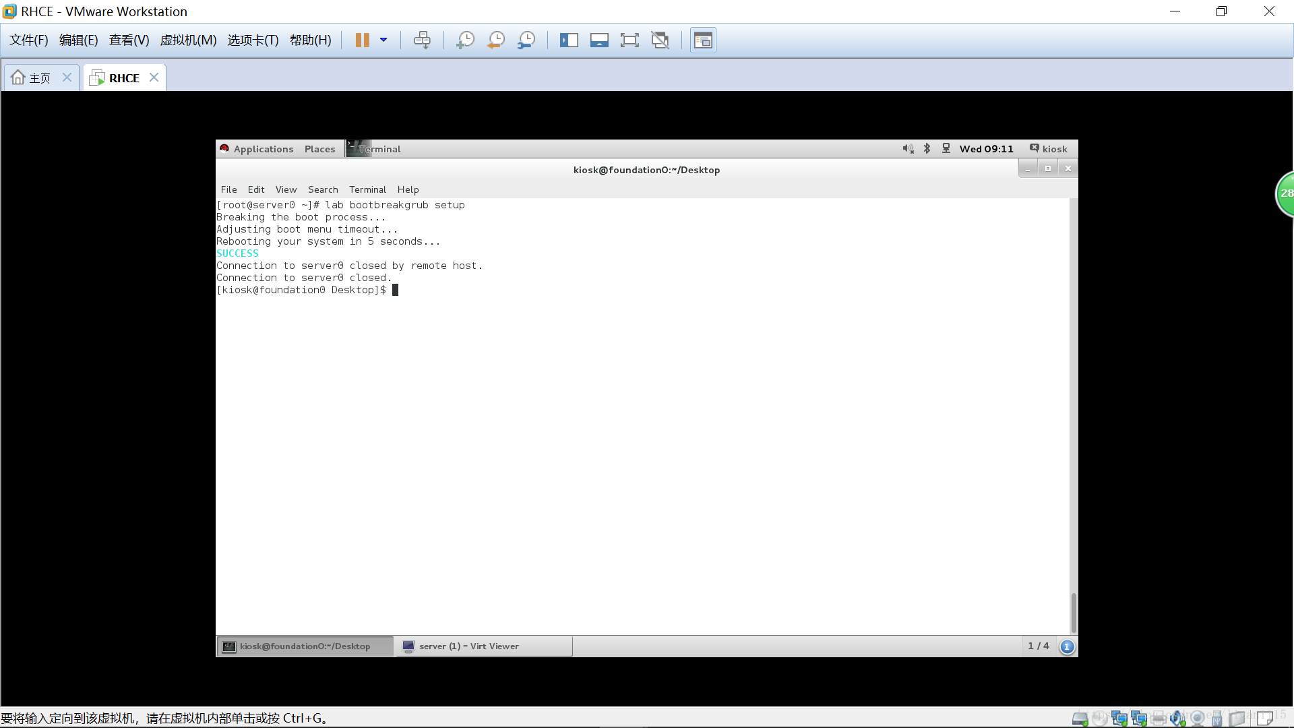
Task: Toggle Unity mode icon
Action: pyautogui.click(x=660, y=40)
